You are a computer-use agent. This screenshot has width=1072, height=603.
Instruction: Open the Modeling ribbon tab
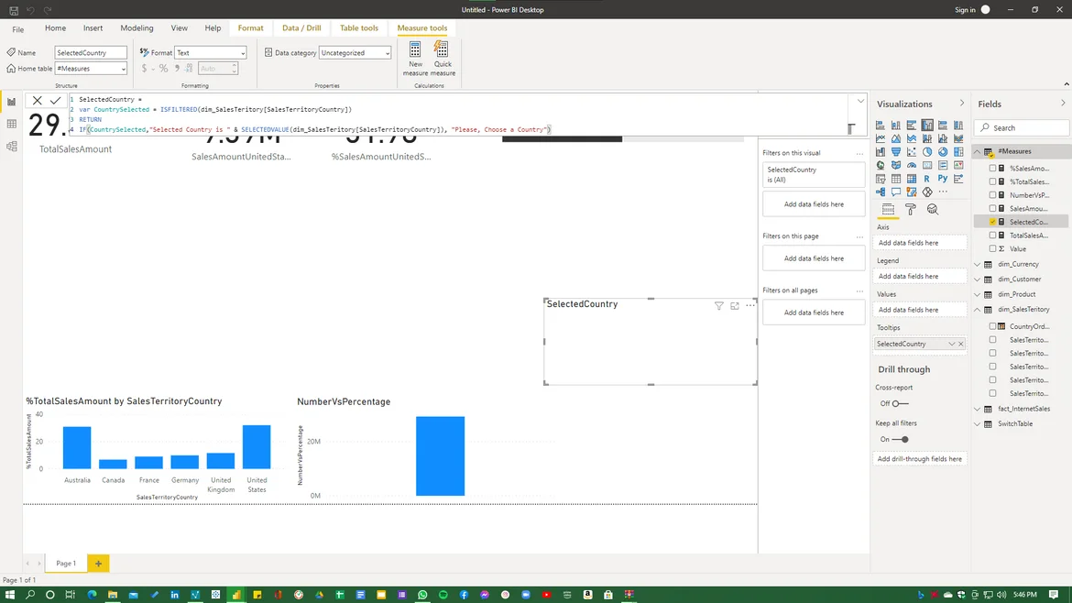pos(137,28)
